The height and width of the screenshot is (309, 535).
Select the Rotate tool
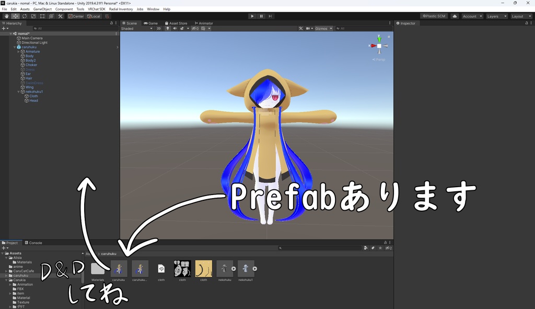click(x=25, y=16)
